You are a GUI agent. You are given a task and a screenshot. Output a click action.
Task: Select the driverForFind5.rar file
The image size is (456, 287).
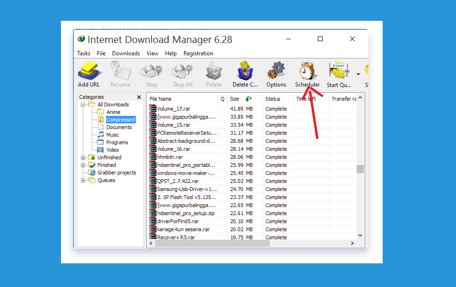pyautogui.click(x=178, y=221)
